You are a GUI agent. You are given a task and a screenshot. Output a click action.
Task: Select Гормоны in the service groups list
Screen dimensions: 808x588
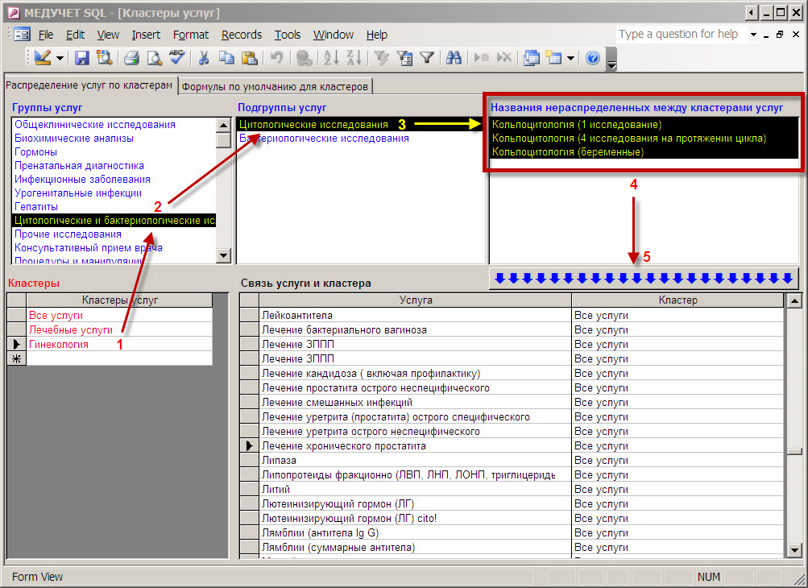click(x=35, y=152)
